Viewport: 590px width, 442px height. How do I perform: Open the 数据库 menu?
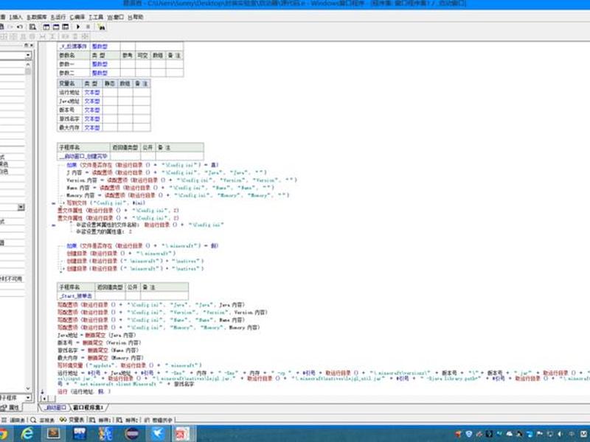(x=37, y=17)
